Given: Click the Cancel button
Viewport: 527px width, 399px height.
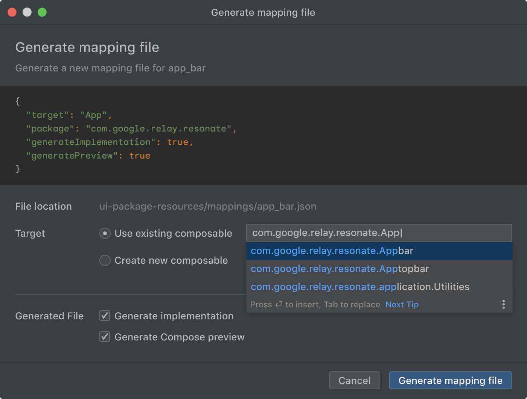Looking at the screenshot, I should click(355, 380).
